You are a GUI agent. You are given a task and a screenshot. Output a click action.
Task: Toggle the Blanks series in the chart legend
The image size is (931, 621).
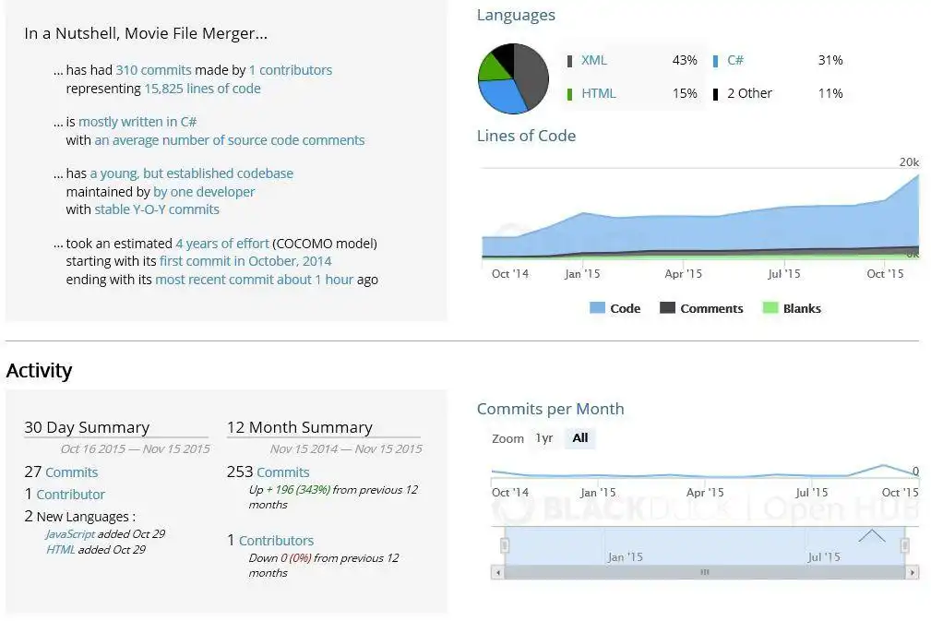pos(792,308)
